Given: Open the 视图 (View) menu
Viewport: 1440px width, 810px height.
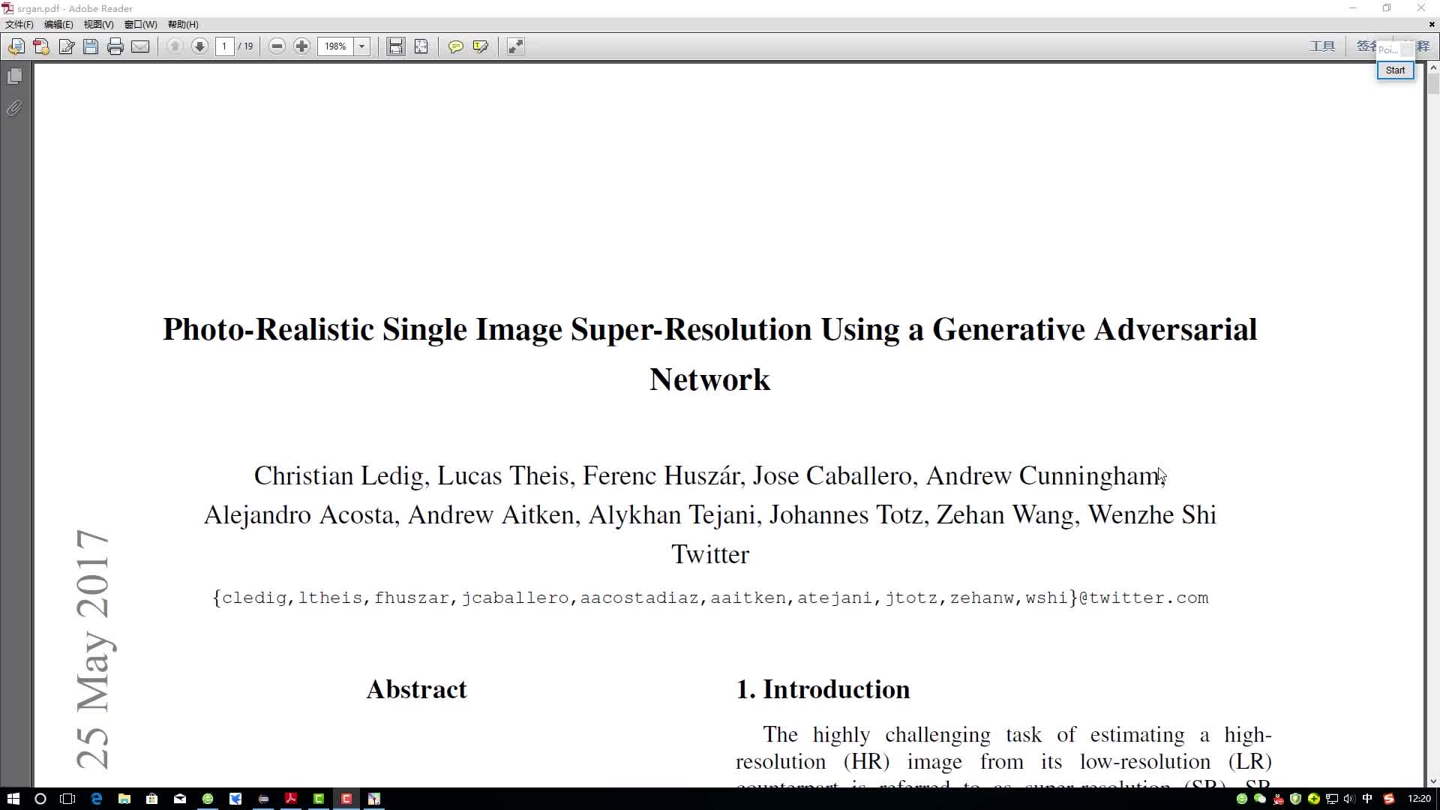Looking at the screenshot, I should coord(97,24).
